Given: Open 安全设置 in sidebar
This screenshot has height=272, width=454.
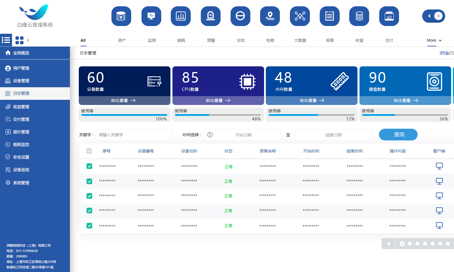Looking at the screenshot, I should pos(35,157).
